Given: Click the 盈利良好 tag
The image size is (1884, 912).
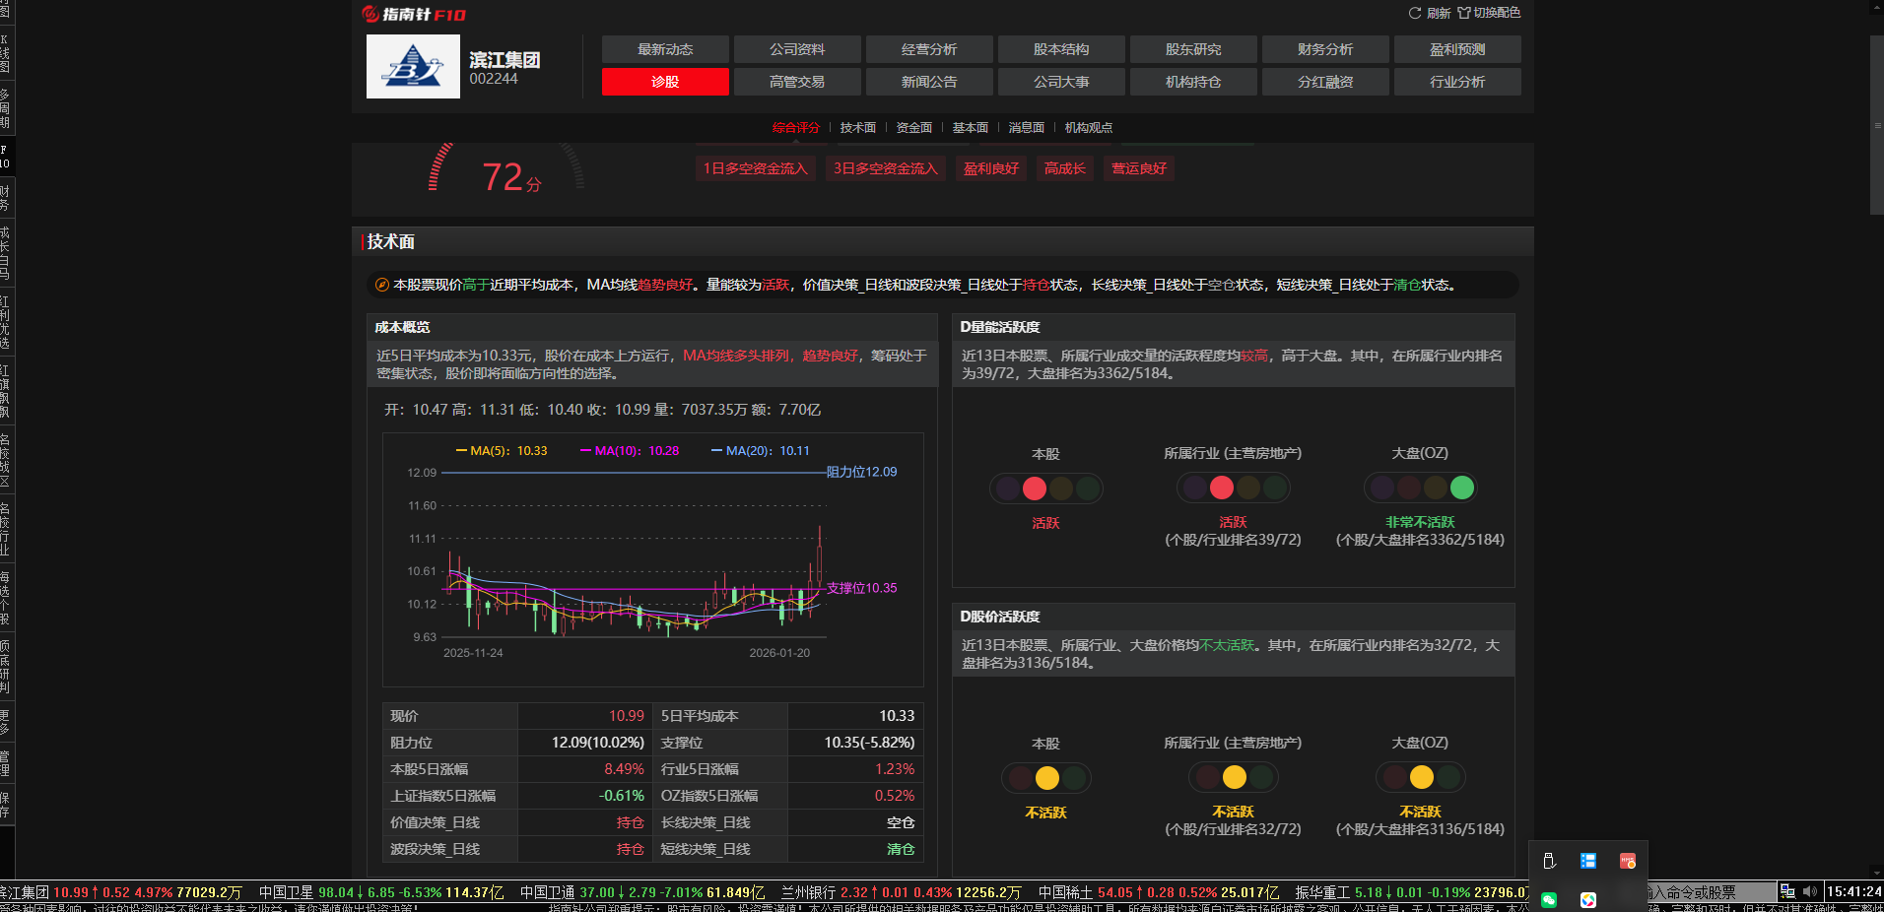Looking at the screenshot, I should point(991,168).
